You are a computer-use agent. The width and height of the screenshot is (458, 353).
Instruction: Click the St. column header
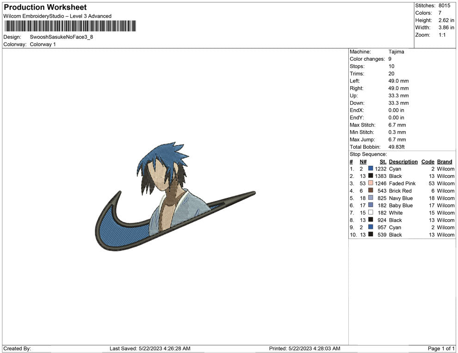383,161
